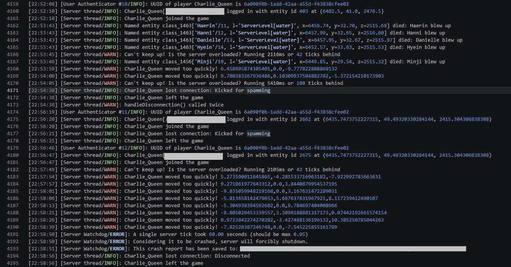511x267 pixels.
Task: Click the 22:52:10 'Charlie_Queen joined the game' line
Action: (x=118, y=18)
